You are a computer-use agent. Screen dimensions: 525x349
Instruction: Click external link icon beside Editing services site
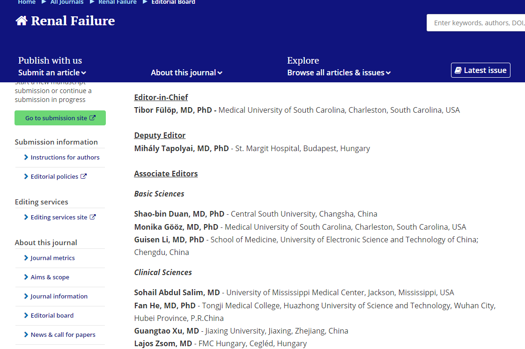[93, 217]
